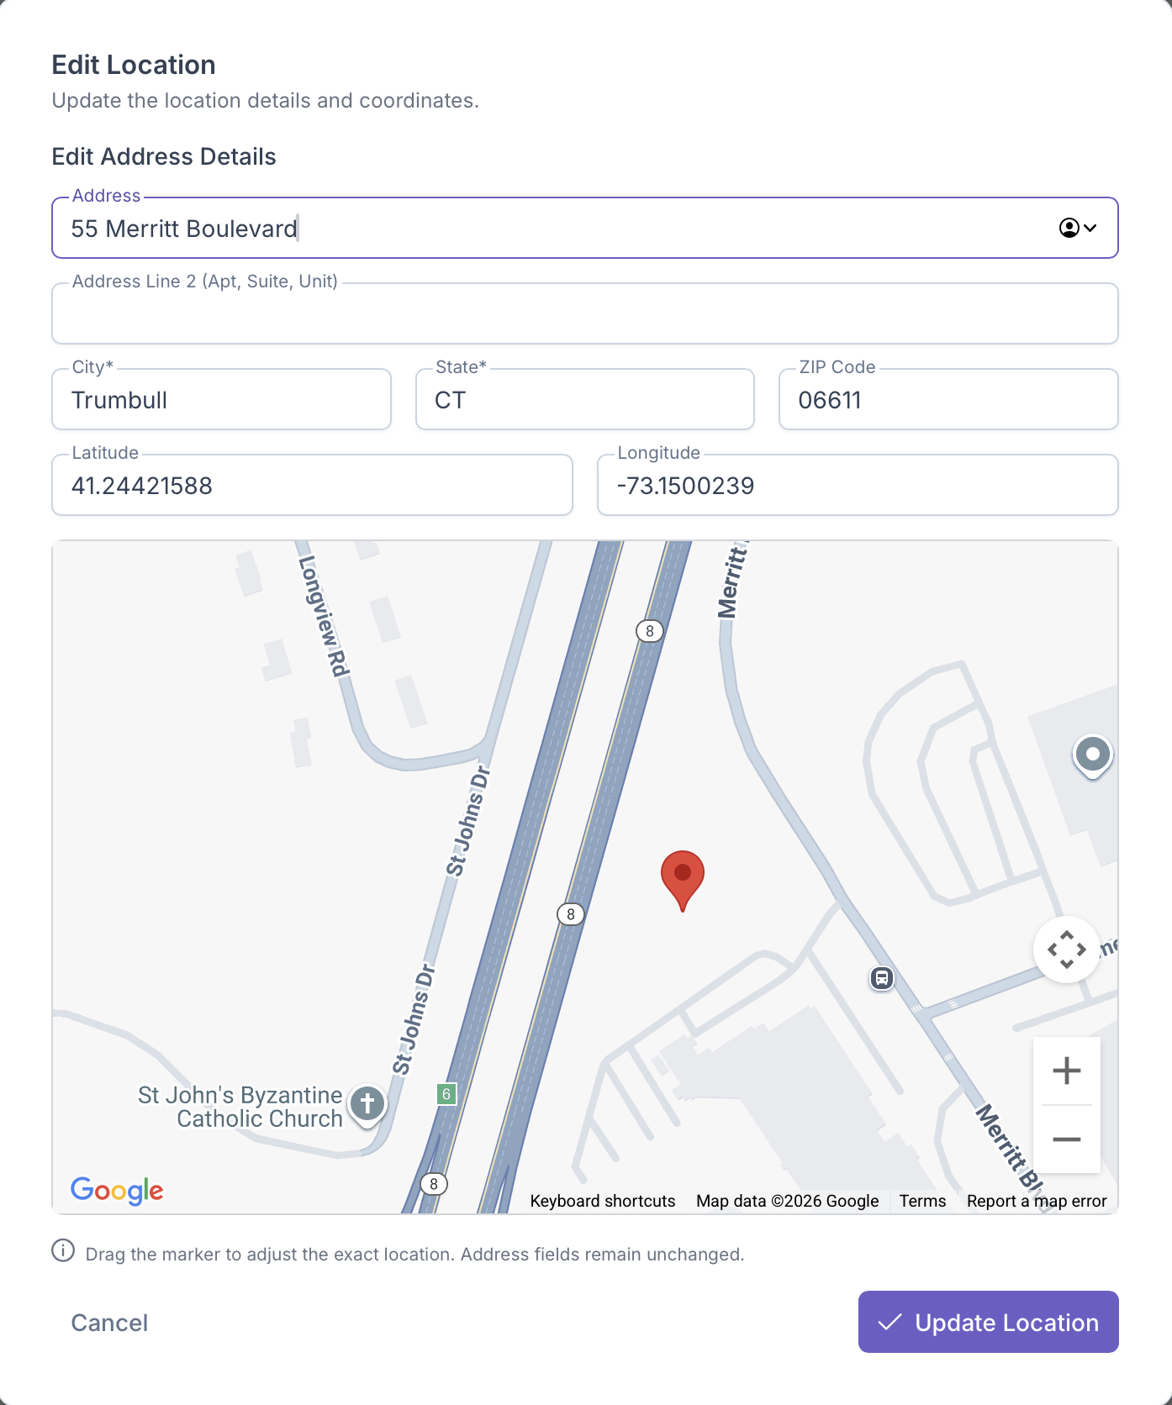1172x1405 pixels.
Task: Click the bus stop icon on map
Action: tap(881, 978)
